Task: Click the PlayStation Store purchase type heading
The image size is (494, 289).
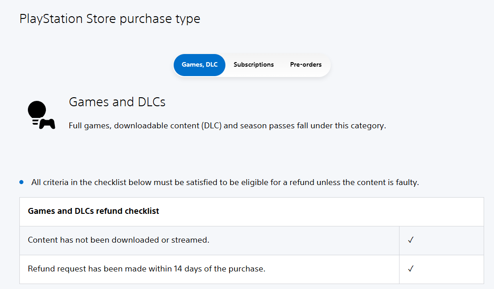Action: click(110, 19)
